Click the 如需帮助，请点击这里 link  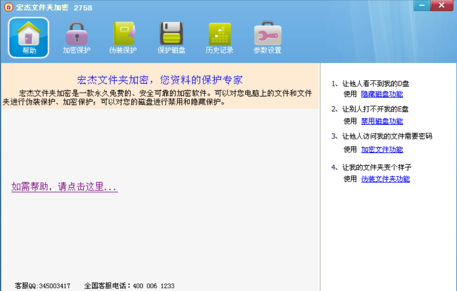tap(65, 187)
